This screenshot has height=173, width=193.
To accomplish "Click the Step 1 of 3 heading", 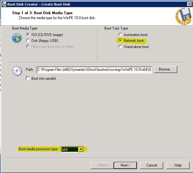I will (42, 13).
